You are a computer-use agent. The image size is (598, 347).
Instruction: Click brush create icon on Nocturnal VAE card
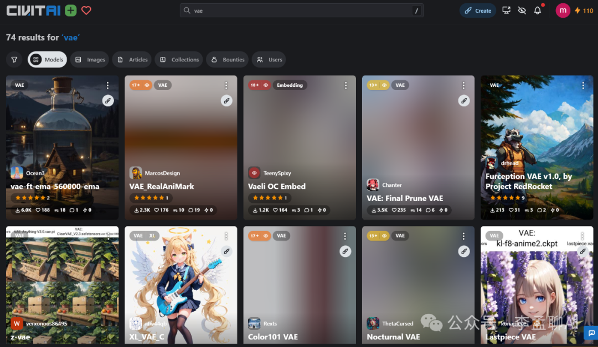[x=464, y=251]
